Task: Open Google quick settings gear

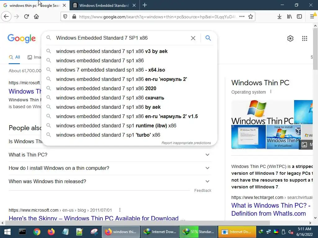Action: pos(290,38)
